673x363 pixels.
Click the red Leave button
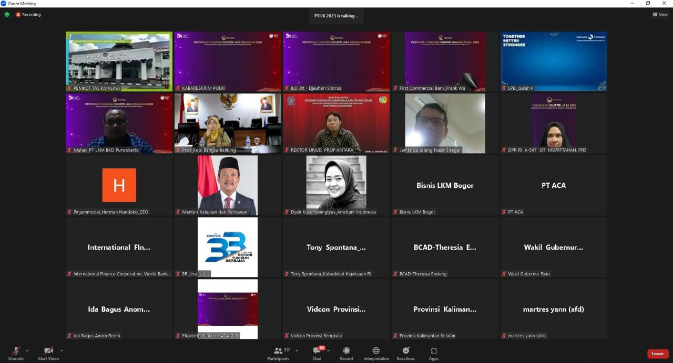coord(658,354)
